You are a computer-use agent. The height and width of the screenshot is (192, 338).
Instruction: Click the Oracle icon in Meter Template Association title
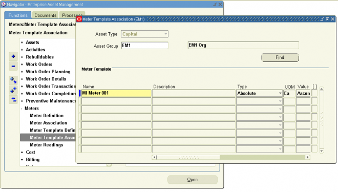tap(79, 19)
